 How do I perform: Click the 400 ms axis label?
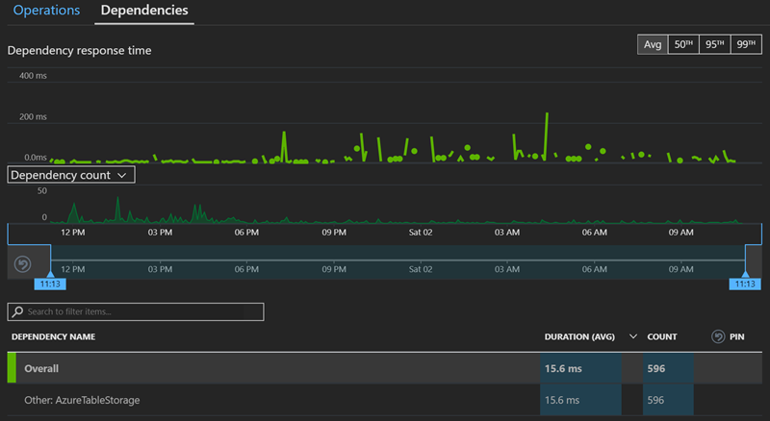33,76
